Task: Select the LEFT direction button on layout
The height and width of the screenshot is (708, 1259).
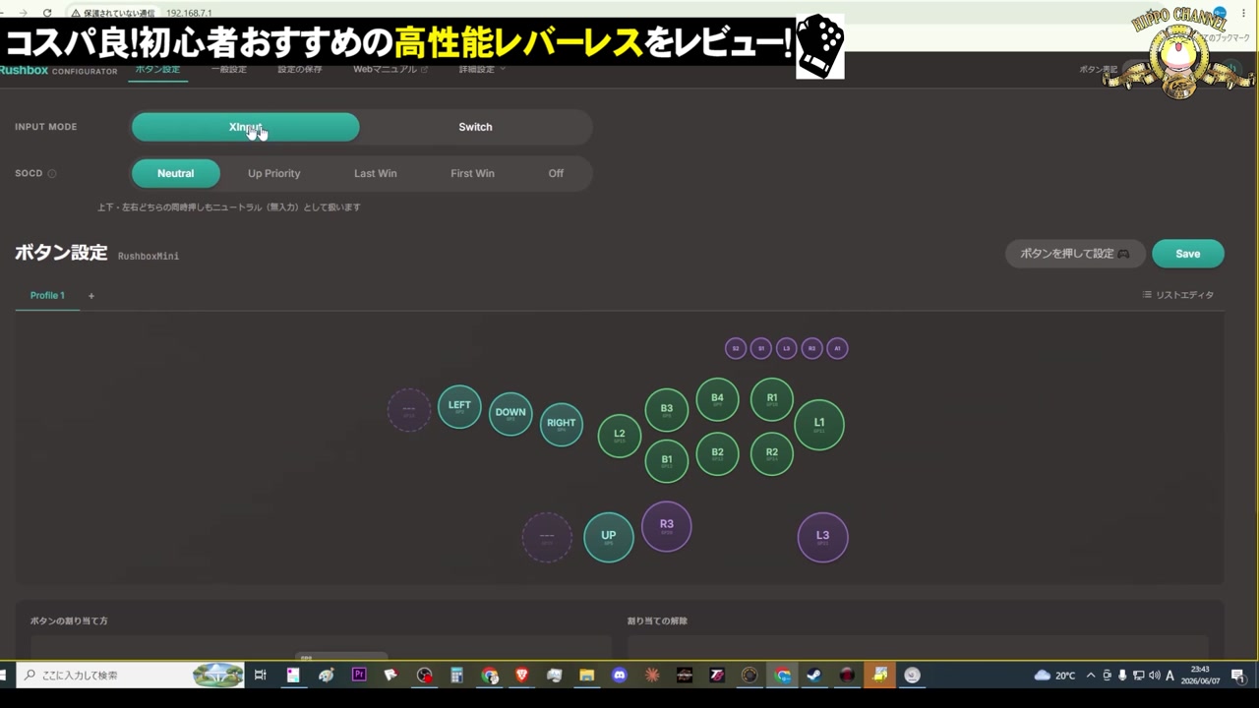Action: 459,407
